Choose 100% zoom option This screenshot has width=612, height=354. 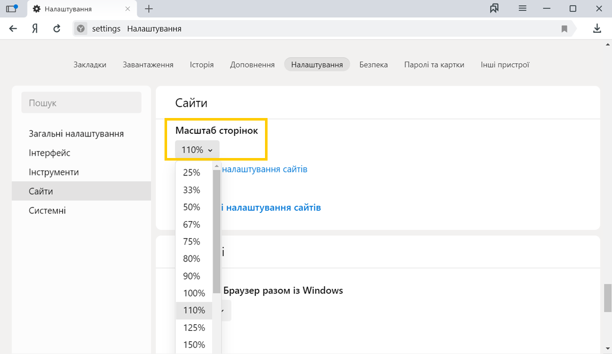194,293
